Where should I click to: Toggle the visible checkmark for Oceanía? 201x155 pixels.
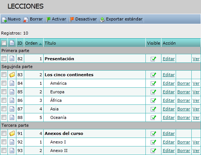click(153, 117)
